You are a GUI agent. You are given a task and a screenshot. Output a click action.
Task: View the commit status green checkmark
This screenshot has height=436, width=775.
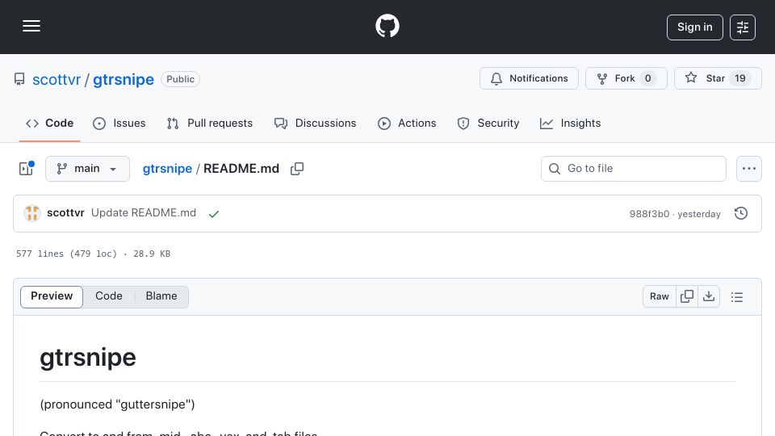click(213, 213)
